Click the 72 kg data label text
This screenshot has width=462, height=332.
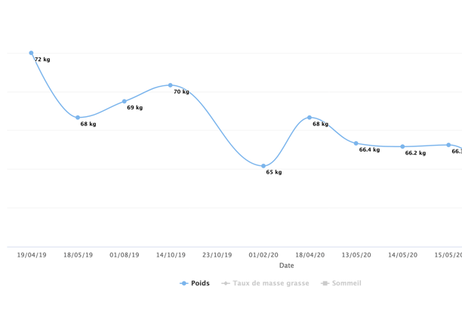[x=42, y=60]
